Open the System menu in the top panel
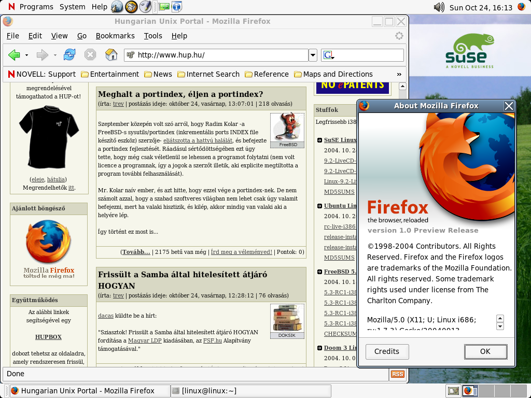This screenshot has width=531, height=398. [x=73, y=7]
